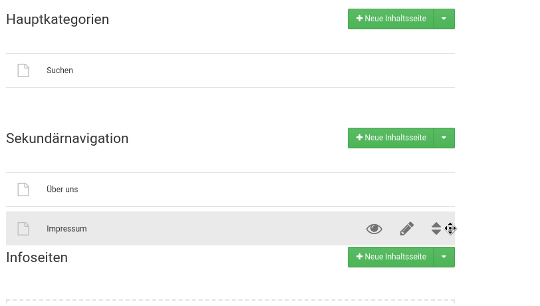Open the Über uns page entry
540x306 pixels.
tap(63, 190)
